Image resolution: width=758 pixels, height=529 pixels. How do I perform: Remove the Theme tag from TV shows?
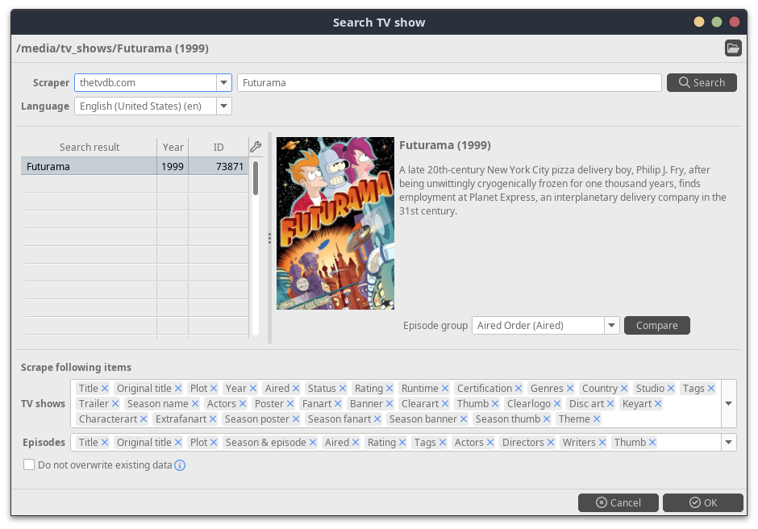tap(597, 419)
